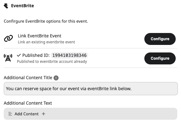Open Configure for Link EventBrite Event

tap(160, 39)
